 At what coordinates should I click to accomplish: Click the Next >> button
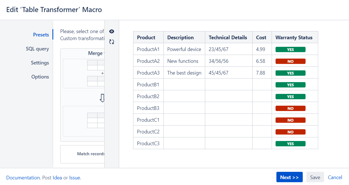click(x=289, y=177)
